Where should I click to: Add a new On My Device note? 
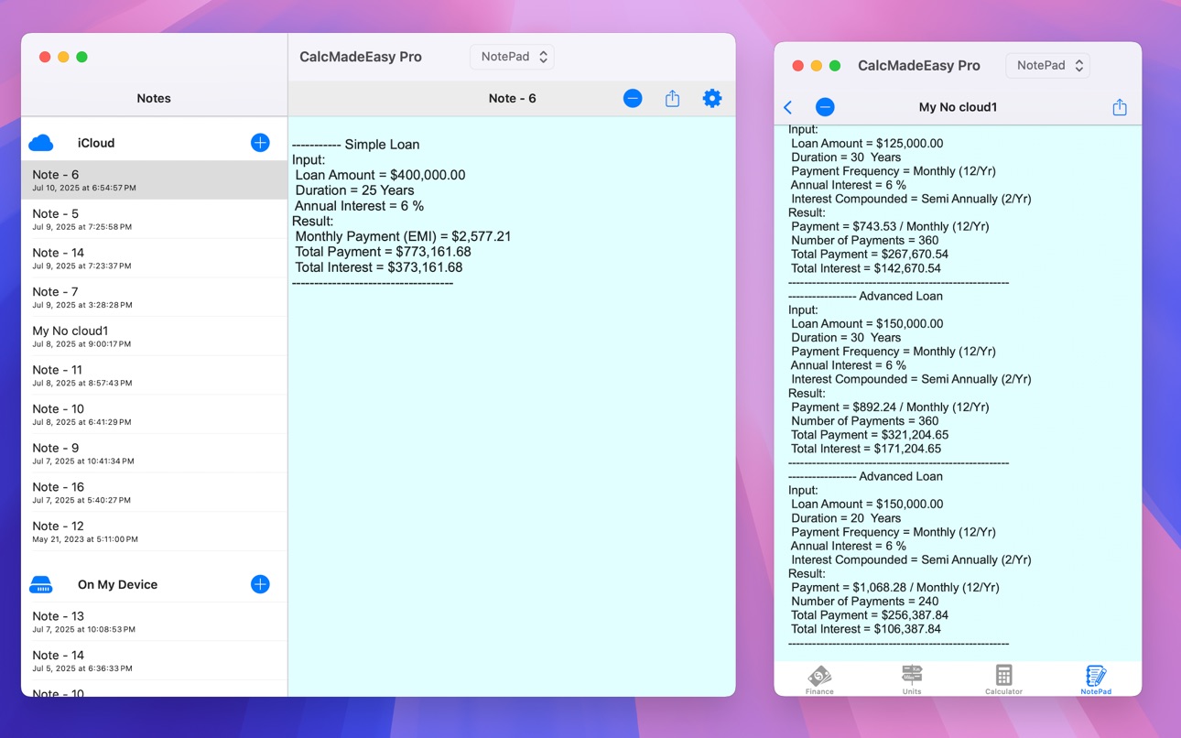click(260, 584)
